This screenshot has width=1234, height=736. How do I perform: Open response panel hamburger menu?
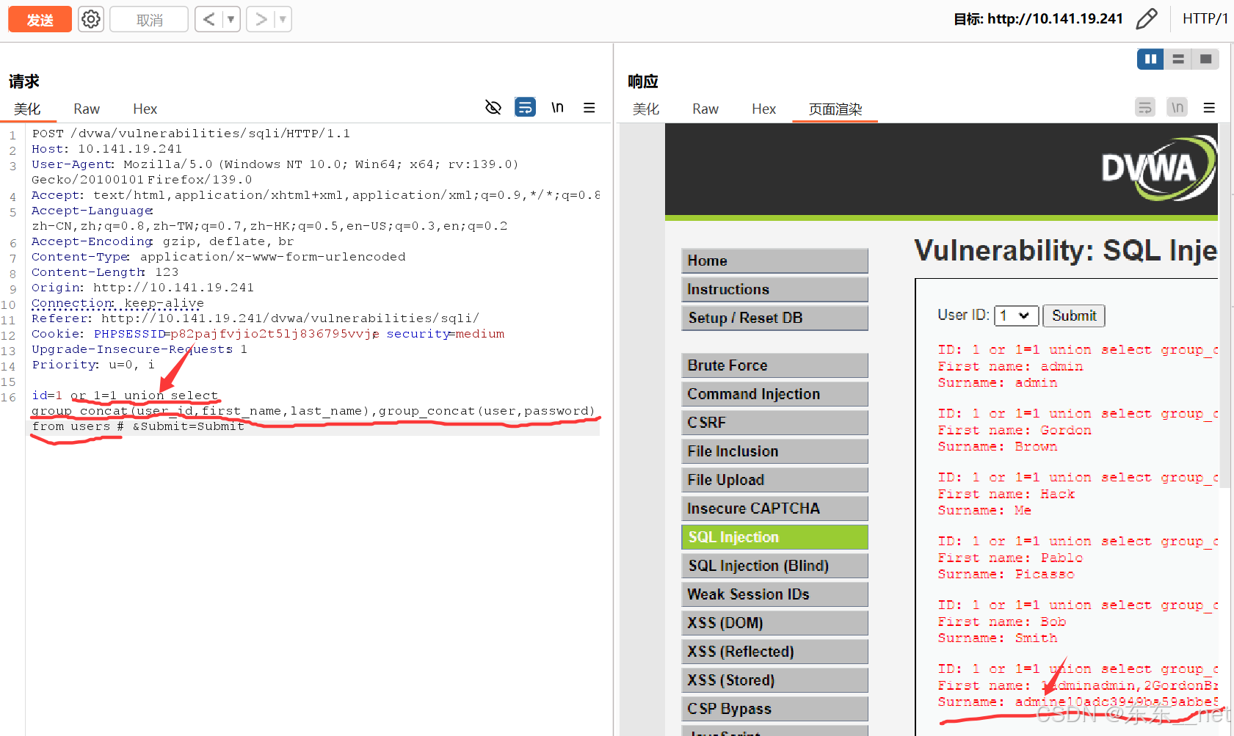1209,107
